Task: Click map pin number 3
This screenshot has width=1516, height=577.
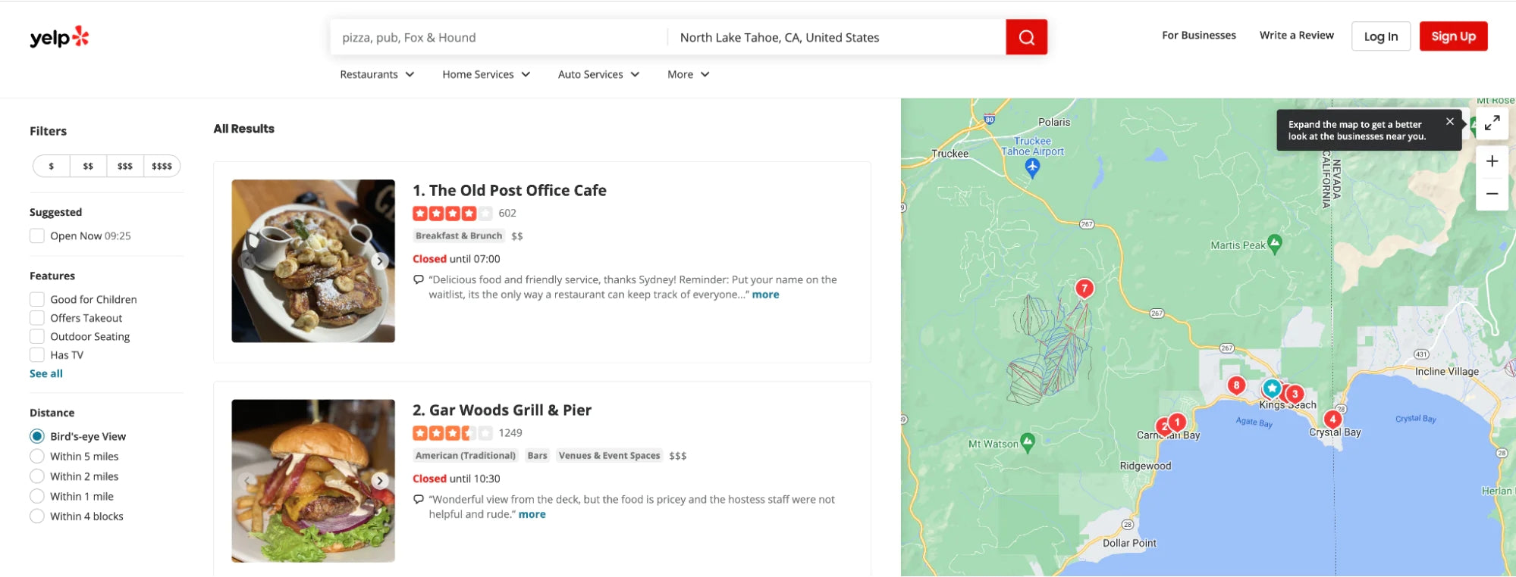Action: pos(1295,395)
